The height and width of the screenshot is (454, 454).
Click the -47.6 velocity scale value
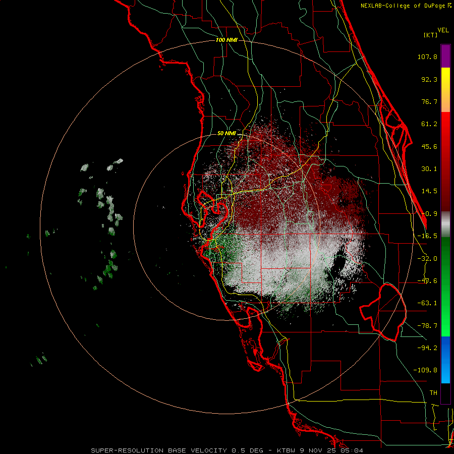pos(427,281)
